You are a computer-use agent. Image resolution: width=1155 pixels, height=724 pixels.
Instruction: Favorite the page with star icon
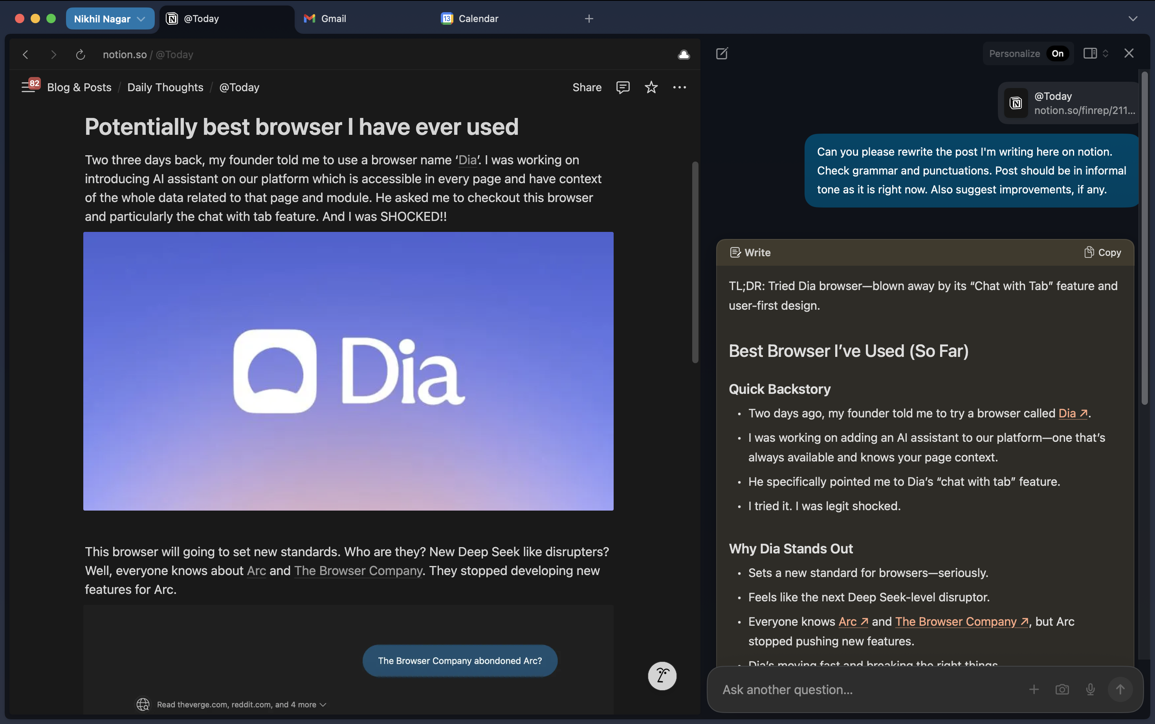[x=651, y=87]
